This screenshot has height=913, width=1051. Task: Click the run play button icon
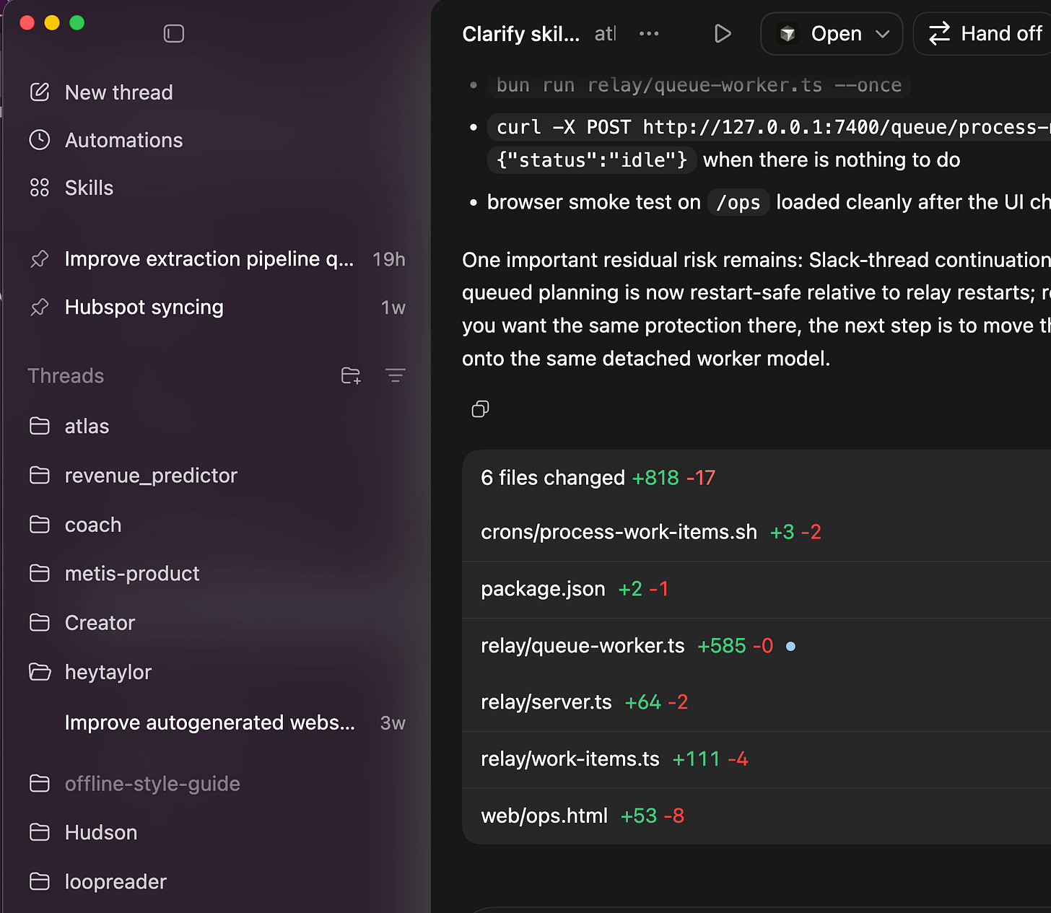723,34
